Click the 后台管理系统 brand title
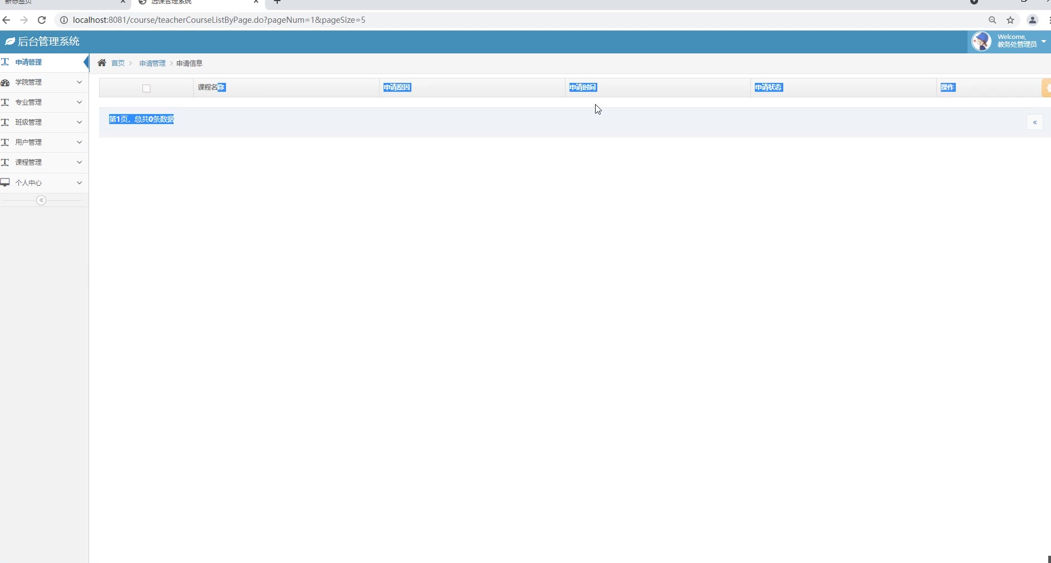 (48, 42)
